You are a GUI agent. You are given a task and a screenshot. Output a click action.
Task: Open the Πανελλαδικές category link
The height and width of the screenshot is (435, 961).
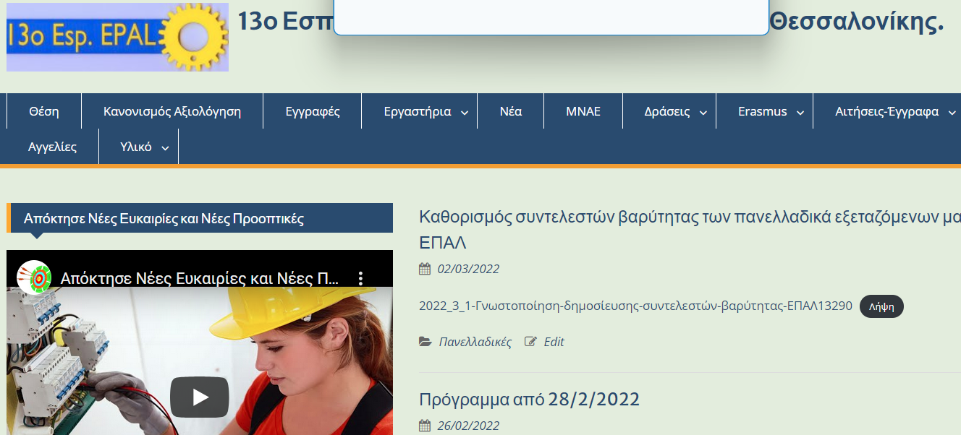click(x=475, y=342)
